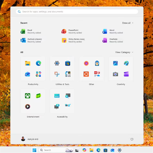Click the Other category label
153x153 pixels.
click(91, 84)
